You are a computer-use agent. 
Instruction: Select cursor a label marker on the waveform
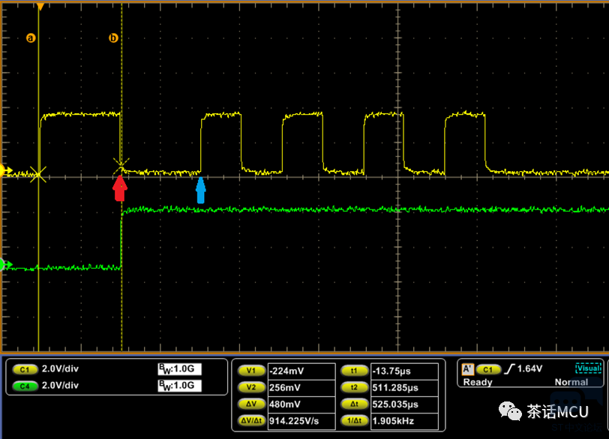[x=31, y=38]
